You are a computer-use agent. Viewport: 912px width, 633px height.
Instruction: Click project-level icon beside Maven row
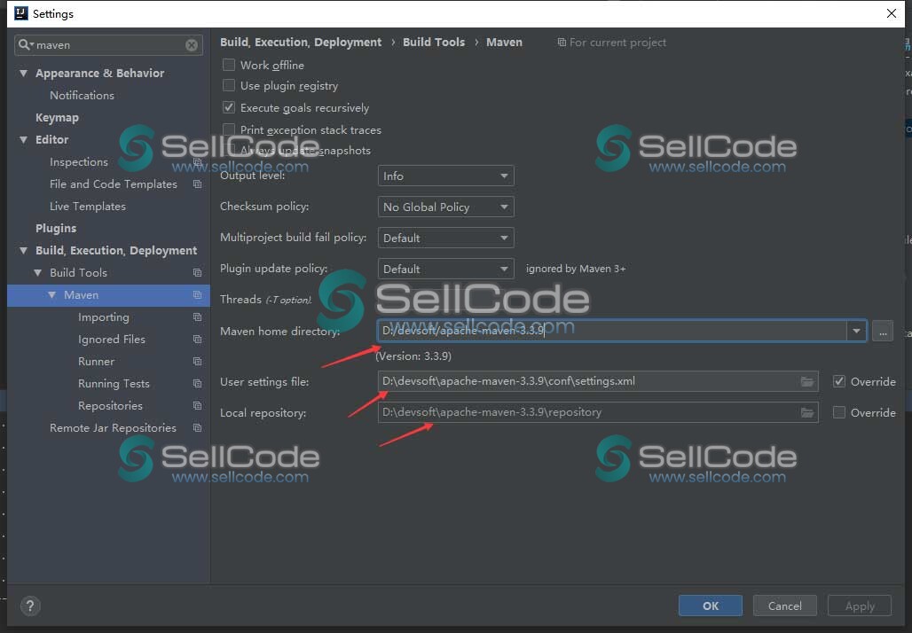197,294
